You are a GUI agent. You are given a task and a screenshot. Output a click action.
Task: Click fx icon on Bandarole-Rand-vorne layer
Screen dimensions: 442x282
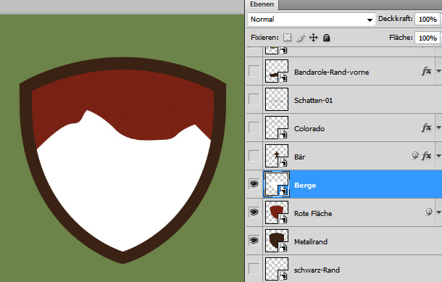[x=426, y=71]
